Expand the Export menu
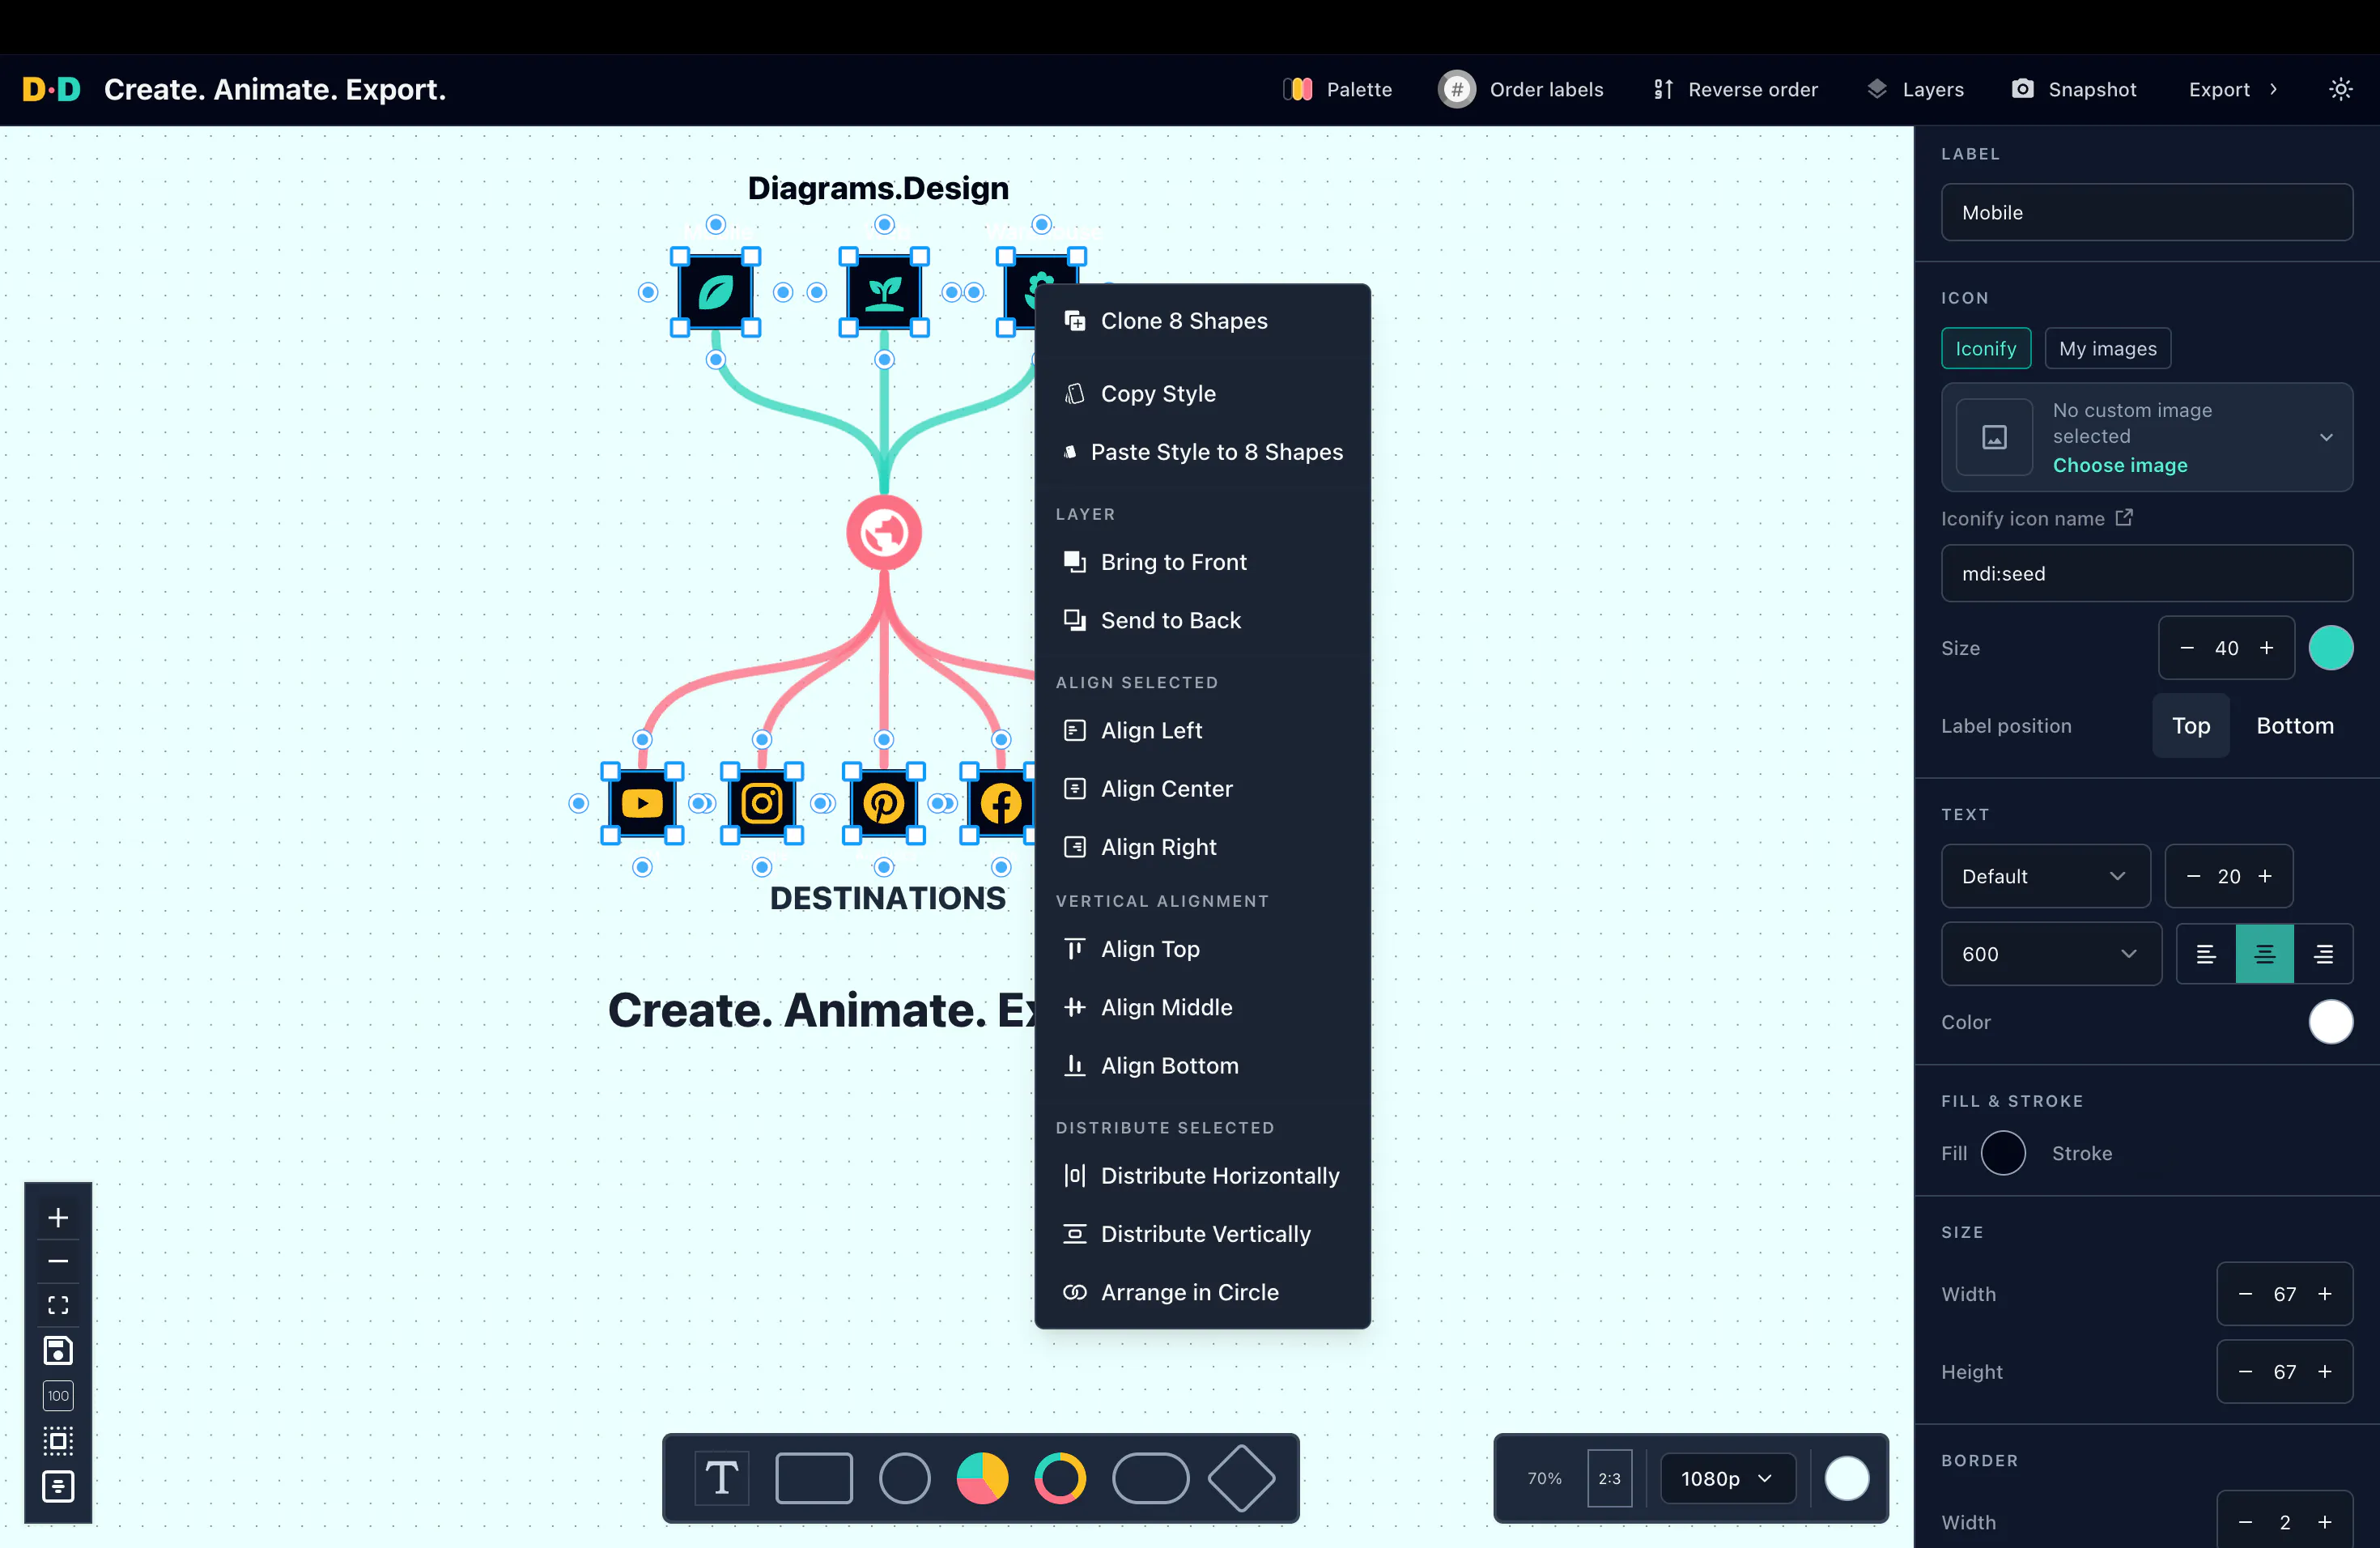2380x1548 pixels. [2233, 89]
